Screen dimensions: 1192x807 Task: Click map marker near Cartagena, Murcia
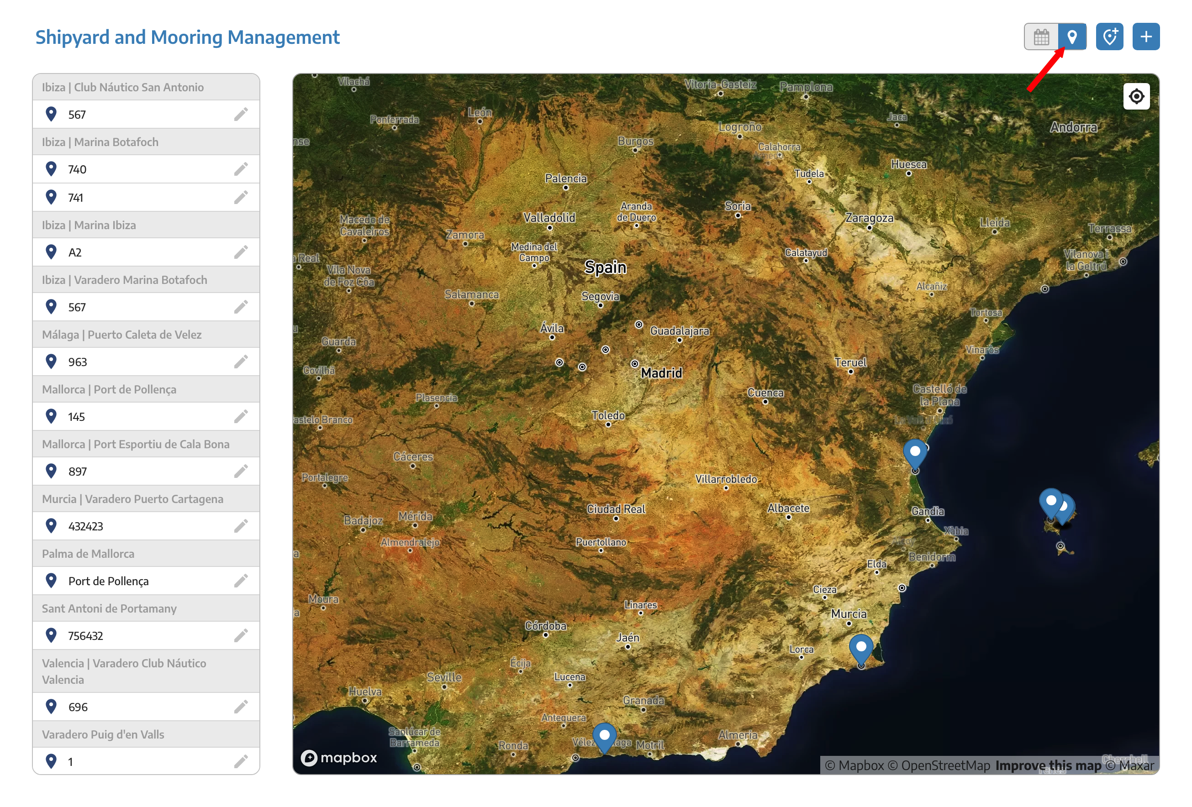(x=861, y=649)
